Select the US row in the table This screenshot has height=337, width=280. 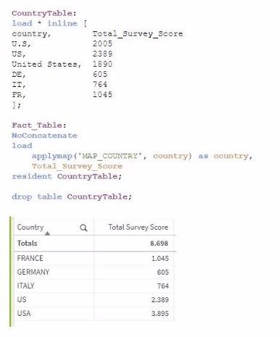95,299
